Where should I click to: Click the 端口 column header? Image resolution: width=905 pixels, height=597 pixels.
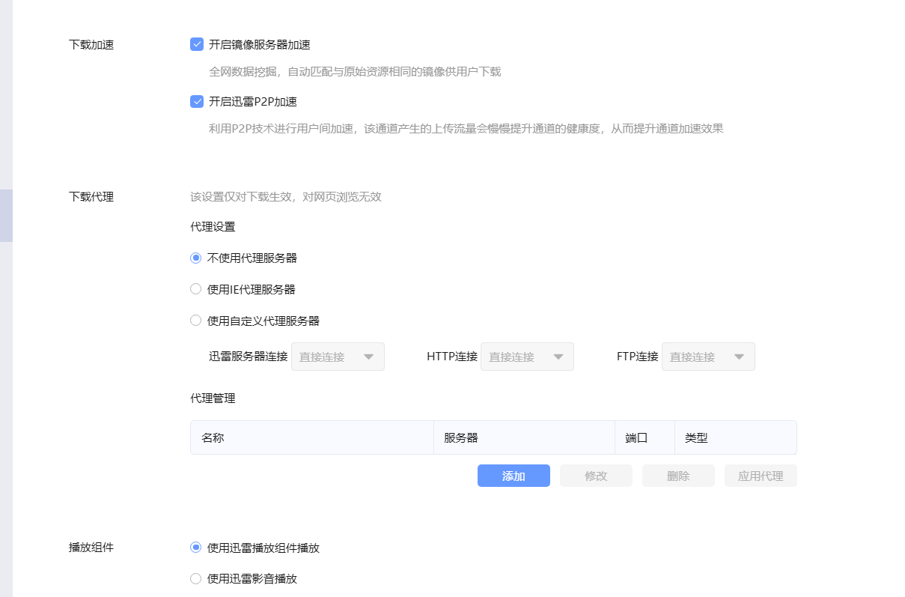pos(635,437)
